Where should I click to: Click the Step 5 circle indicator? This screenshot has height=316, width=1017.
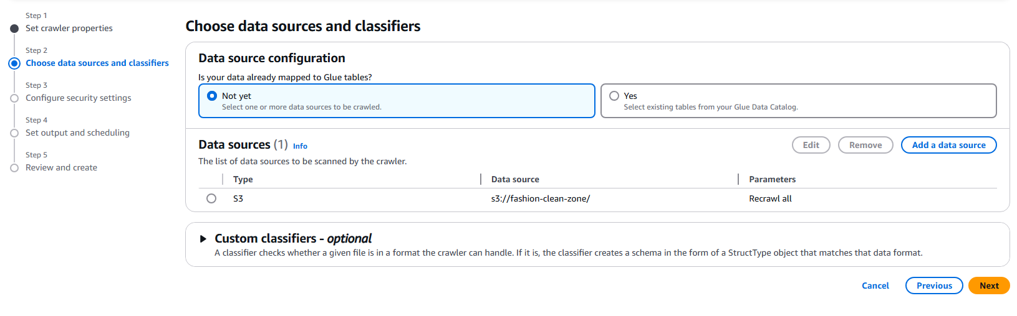point(14,168)
